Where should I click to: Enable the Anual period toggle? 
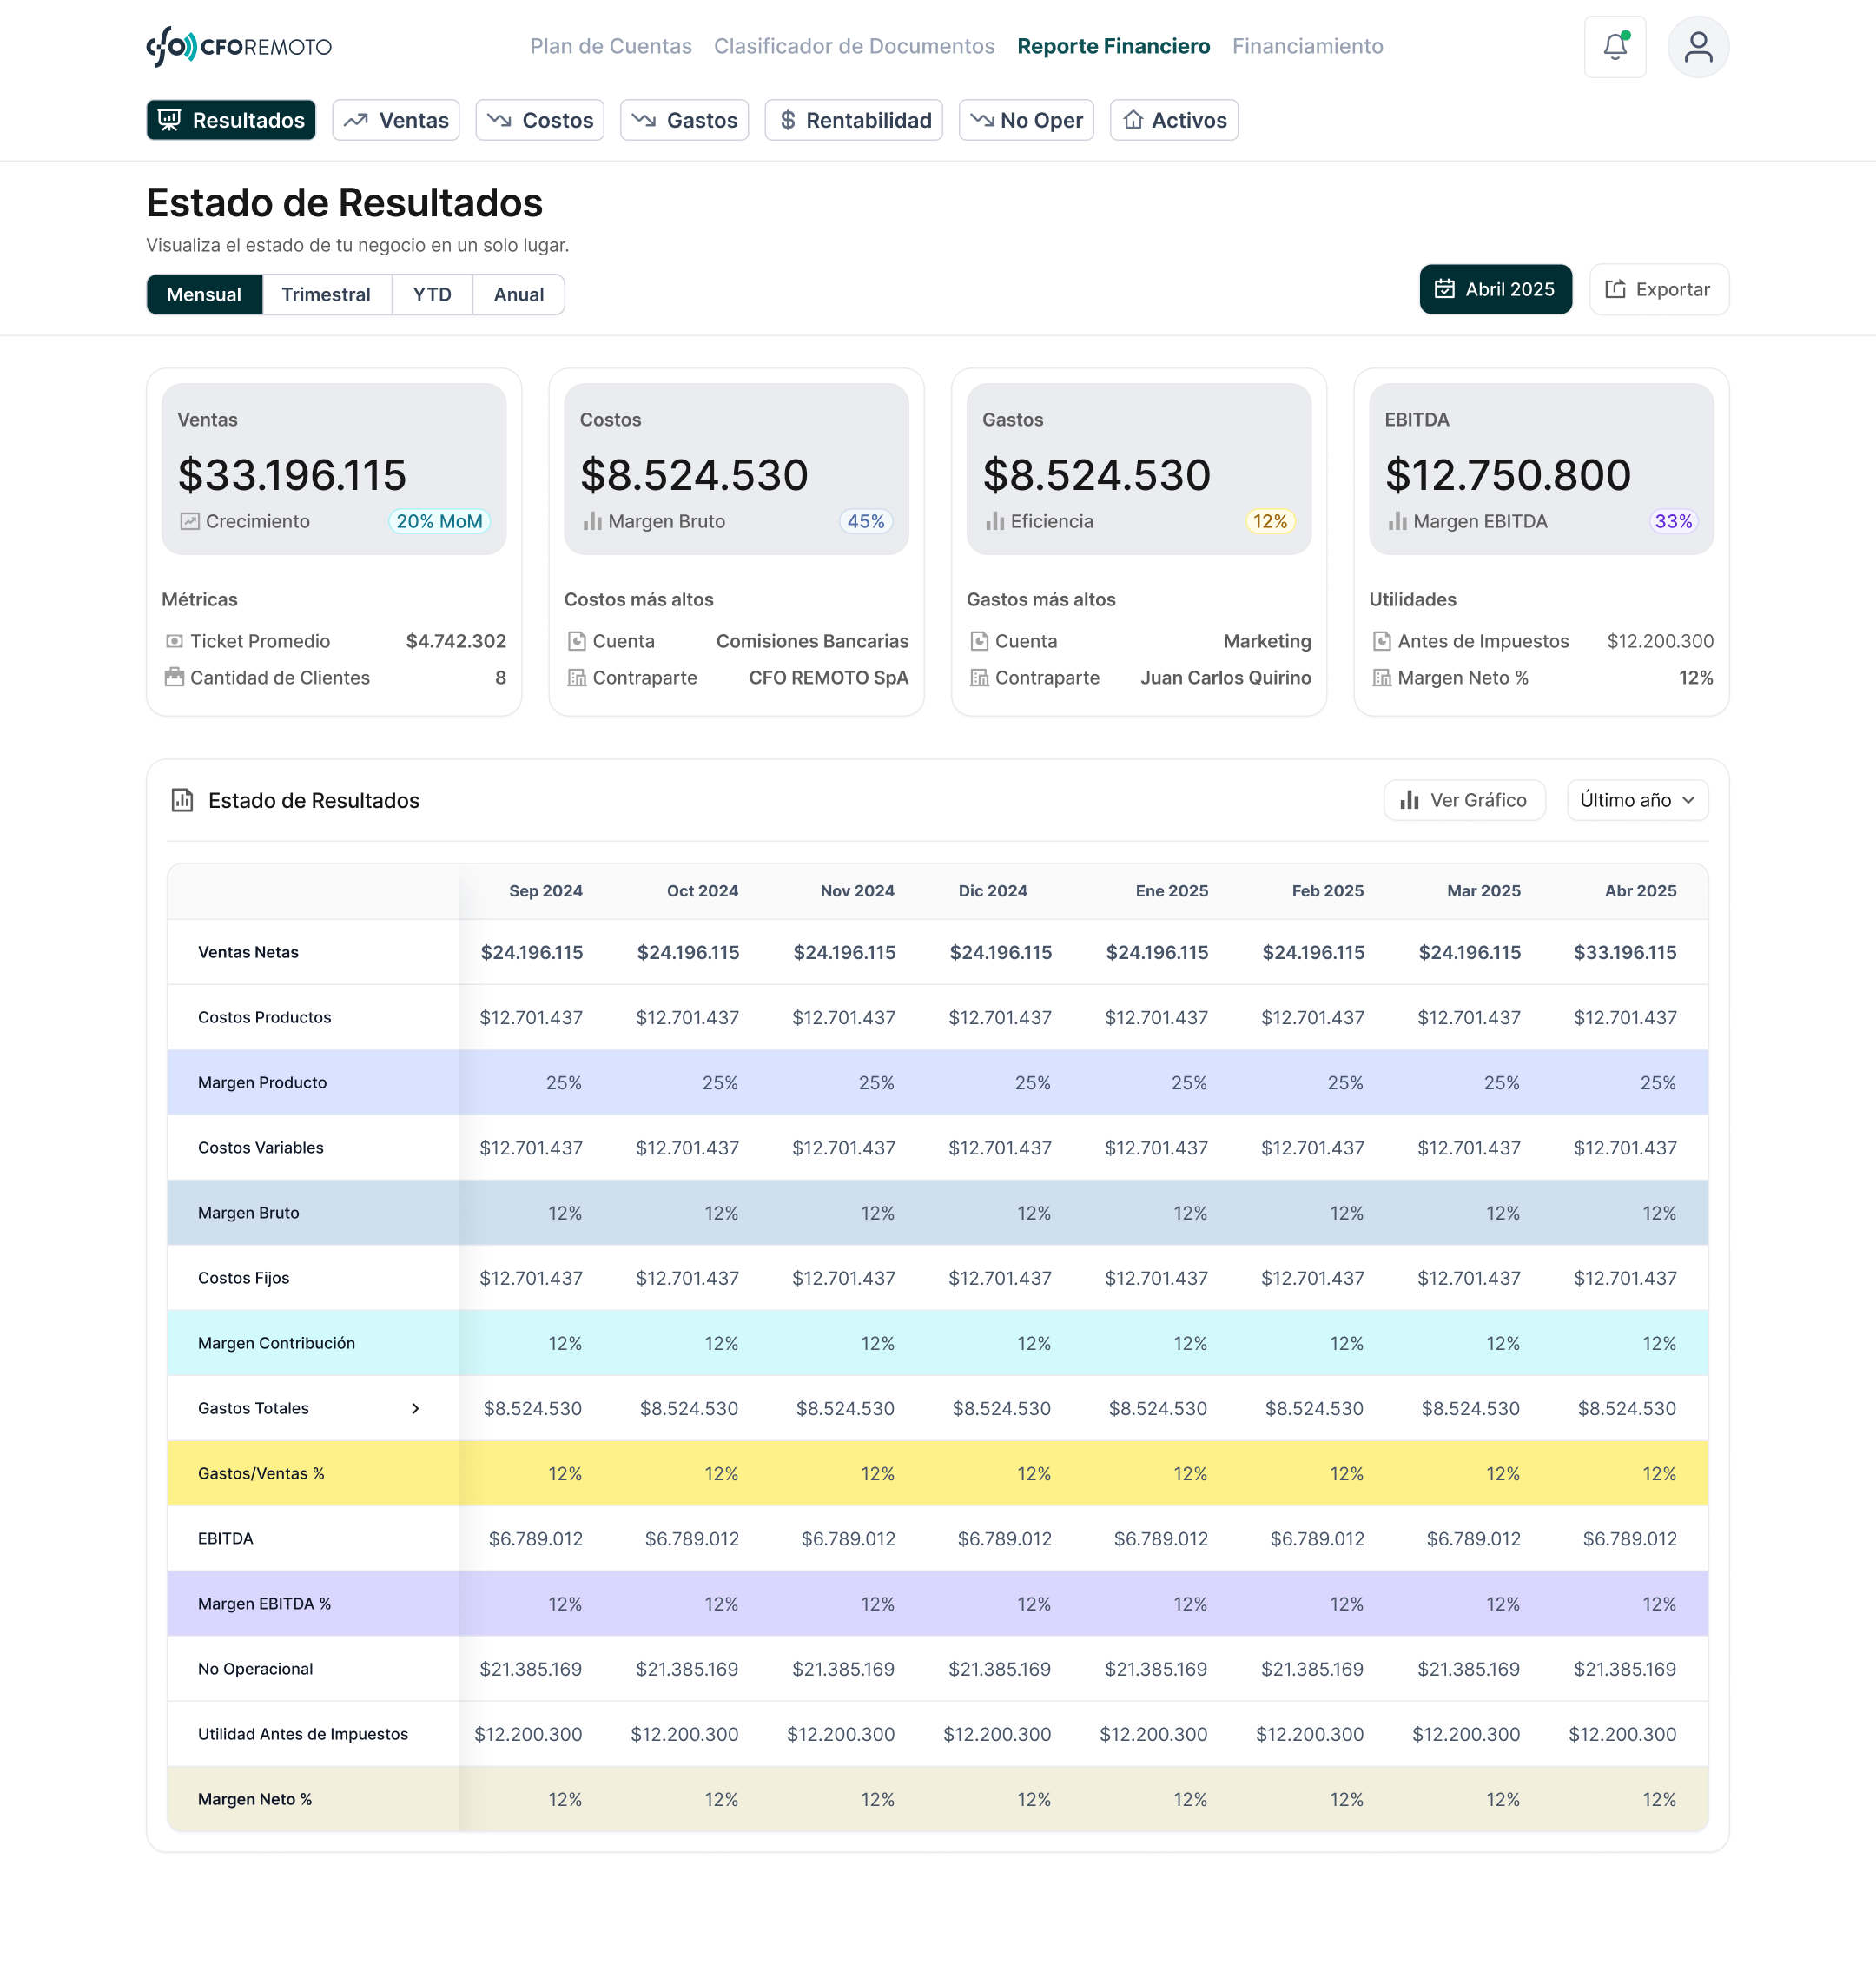click(x=518, y=294)
